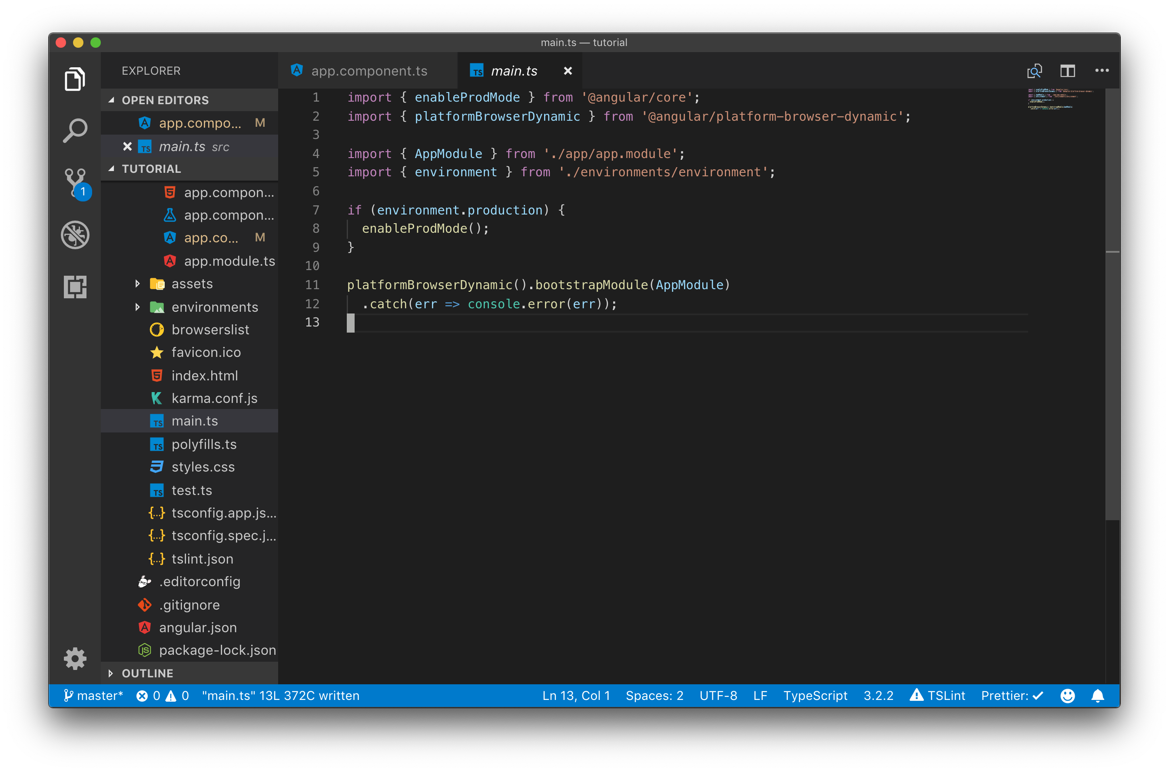
Task: Click the Prettier status check item
Action: (x=1012, y=696)
